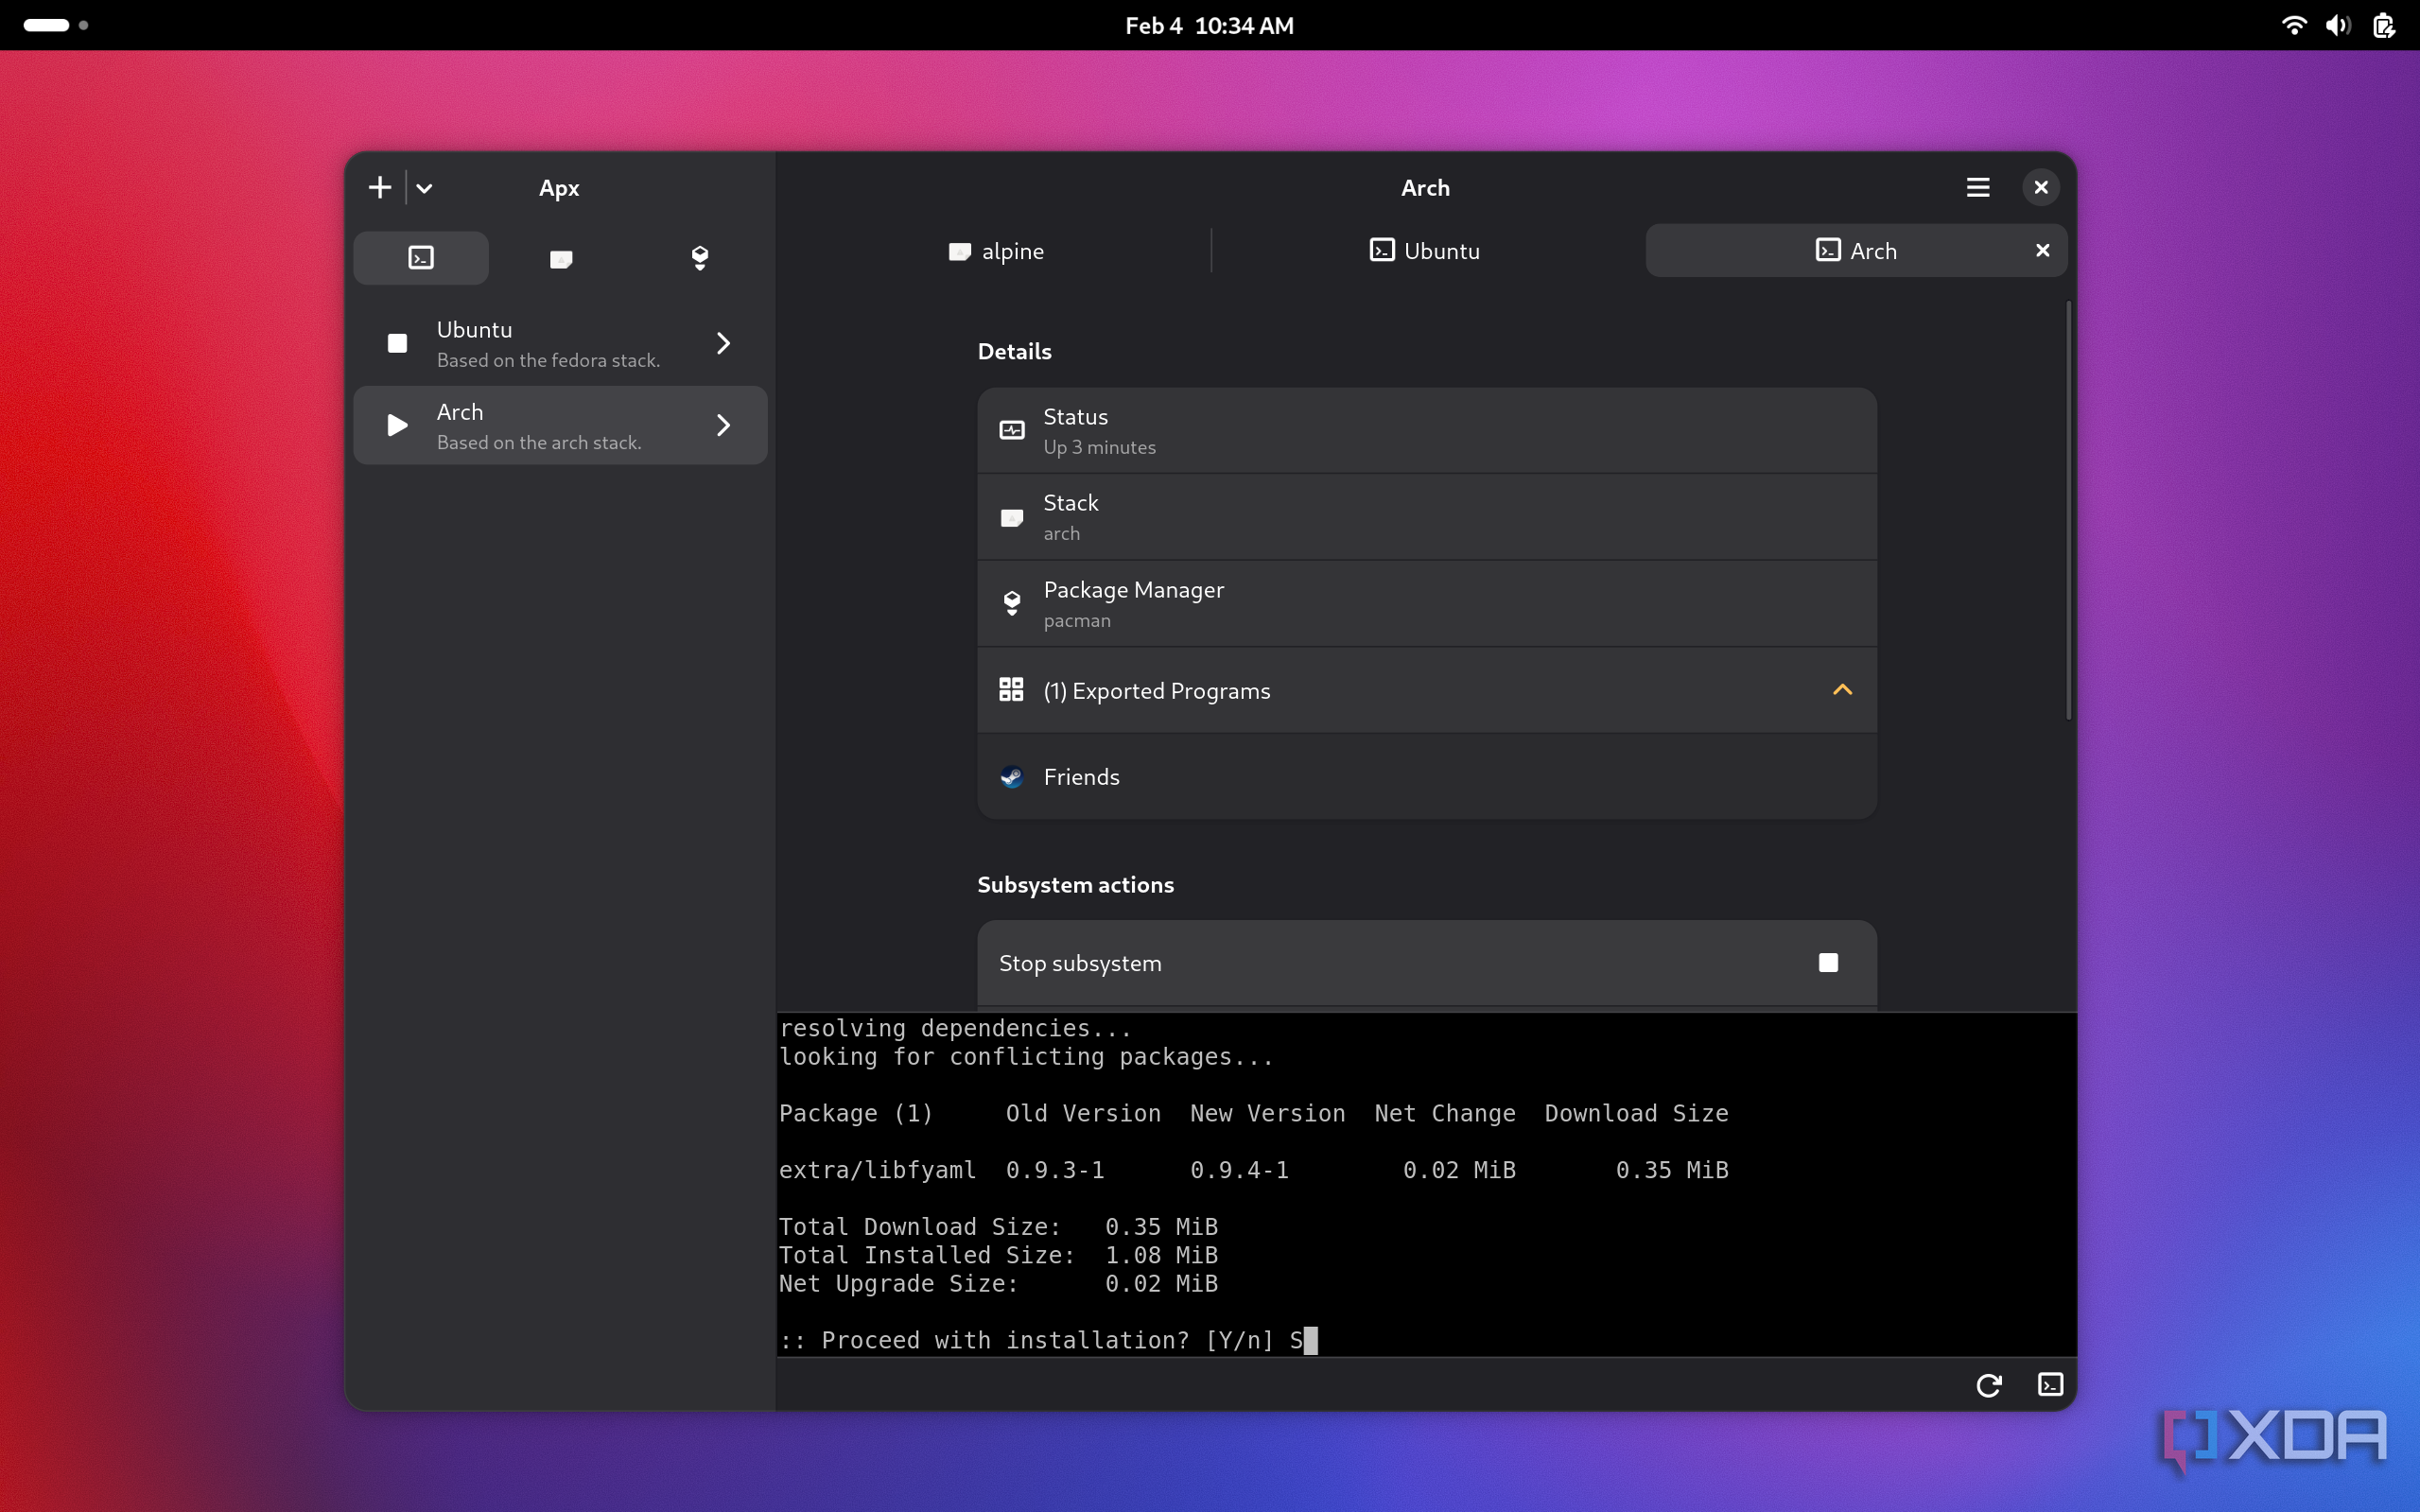The width and height of the screenshot is (2420, 1512).
Task: Select the Arch tab
Action: 1856,251
